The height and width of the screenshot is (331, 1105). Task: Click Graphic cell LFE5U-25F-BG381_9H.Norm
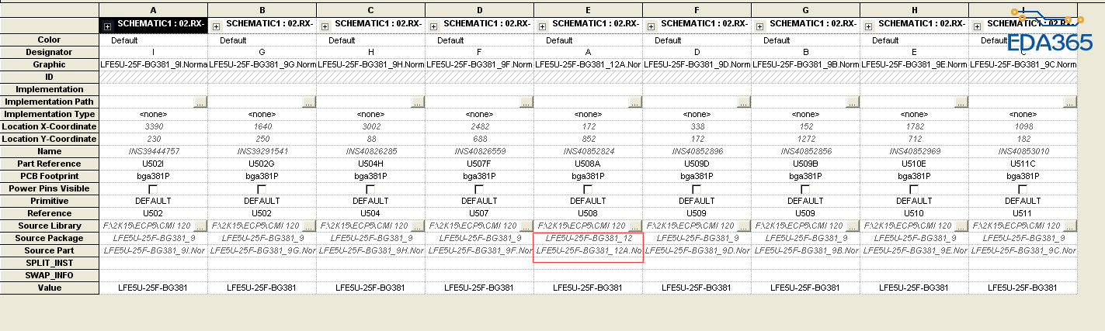(370, 64)
